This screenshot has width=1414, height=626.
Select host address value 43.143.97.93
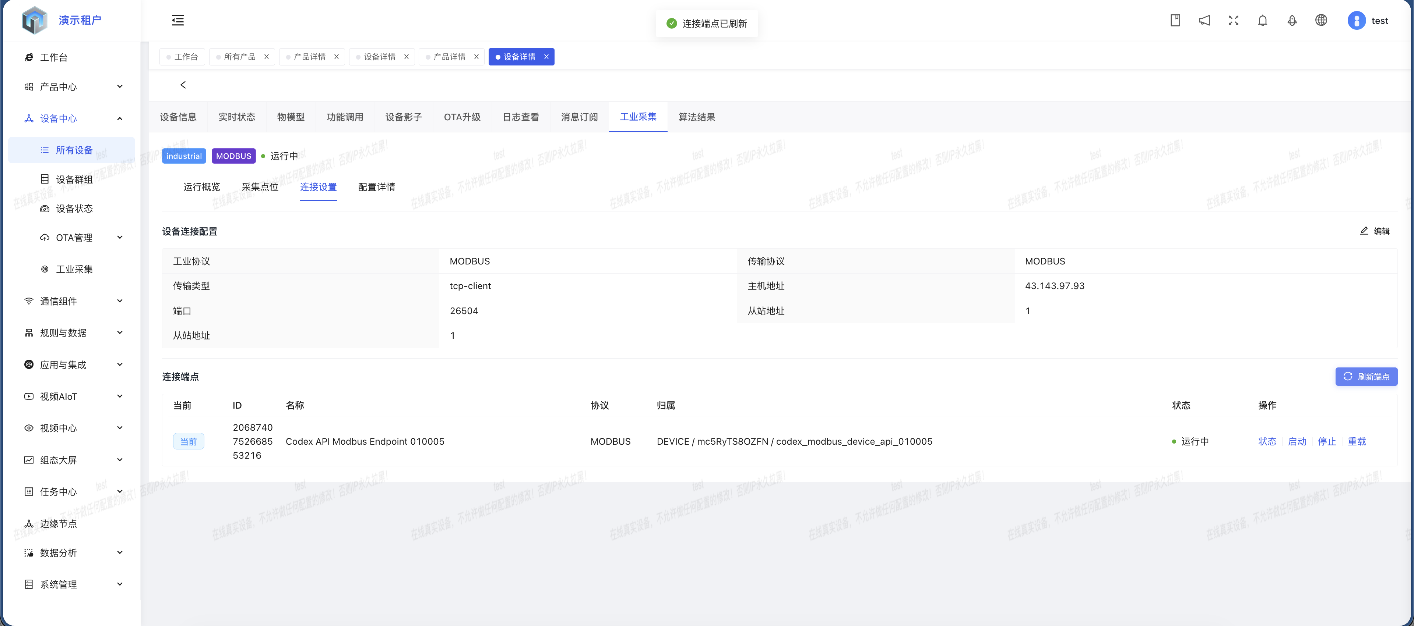coord(1055,285)
